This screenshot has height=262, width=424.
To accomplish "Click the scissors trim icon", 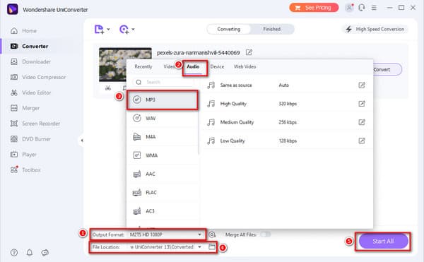I will 108,88.
